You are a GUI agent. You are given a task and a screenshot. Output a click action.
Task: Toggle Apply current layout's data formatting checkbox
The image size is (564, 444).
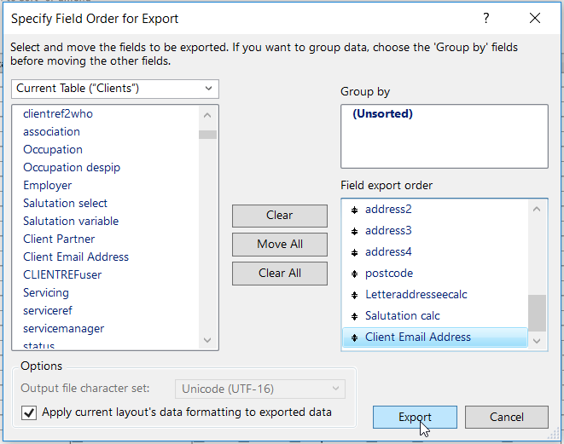(29, 412)
